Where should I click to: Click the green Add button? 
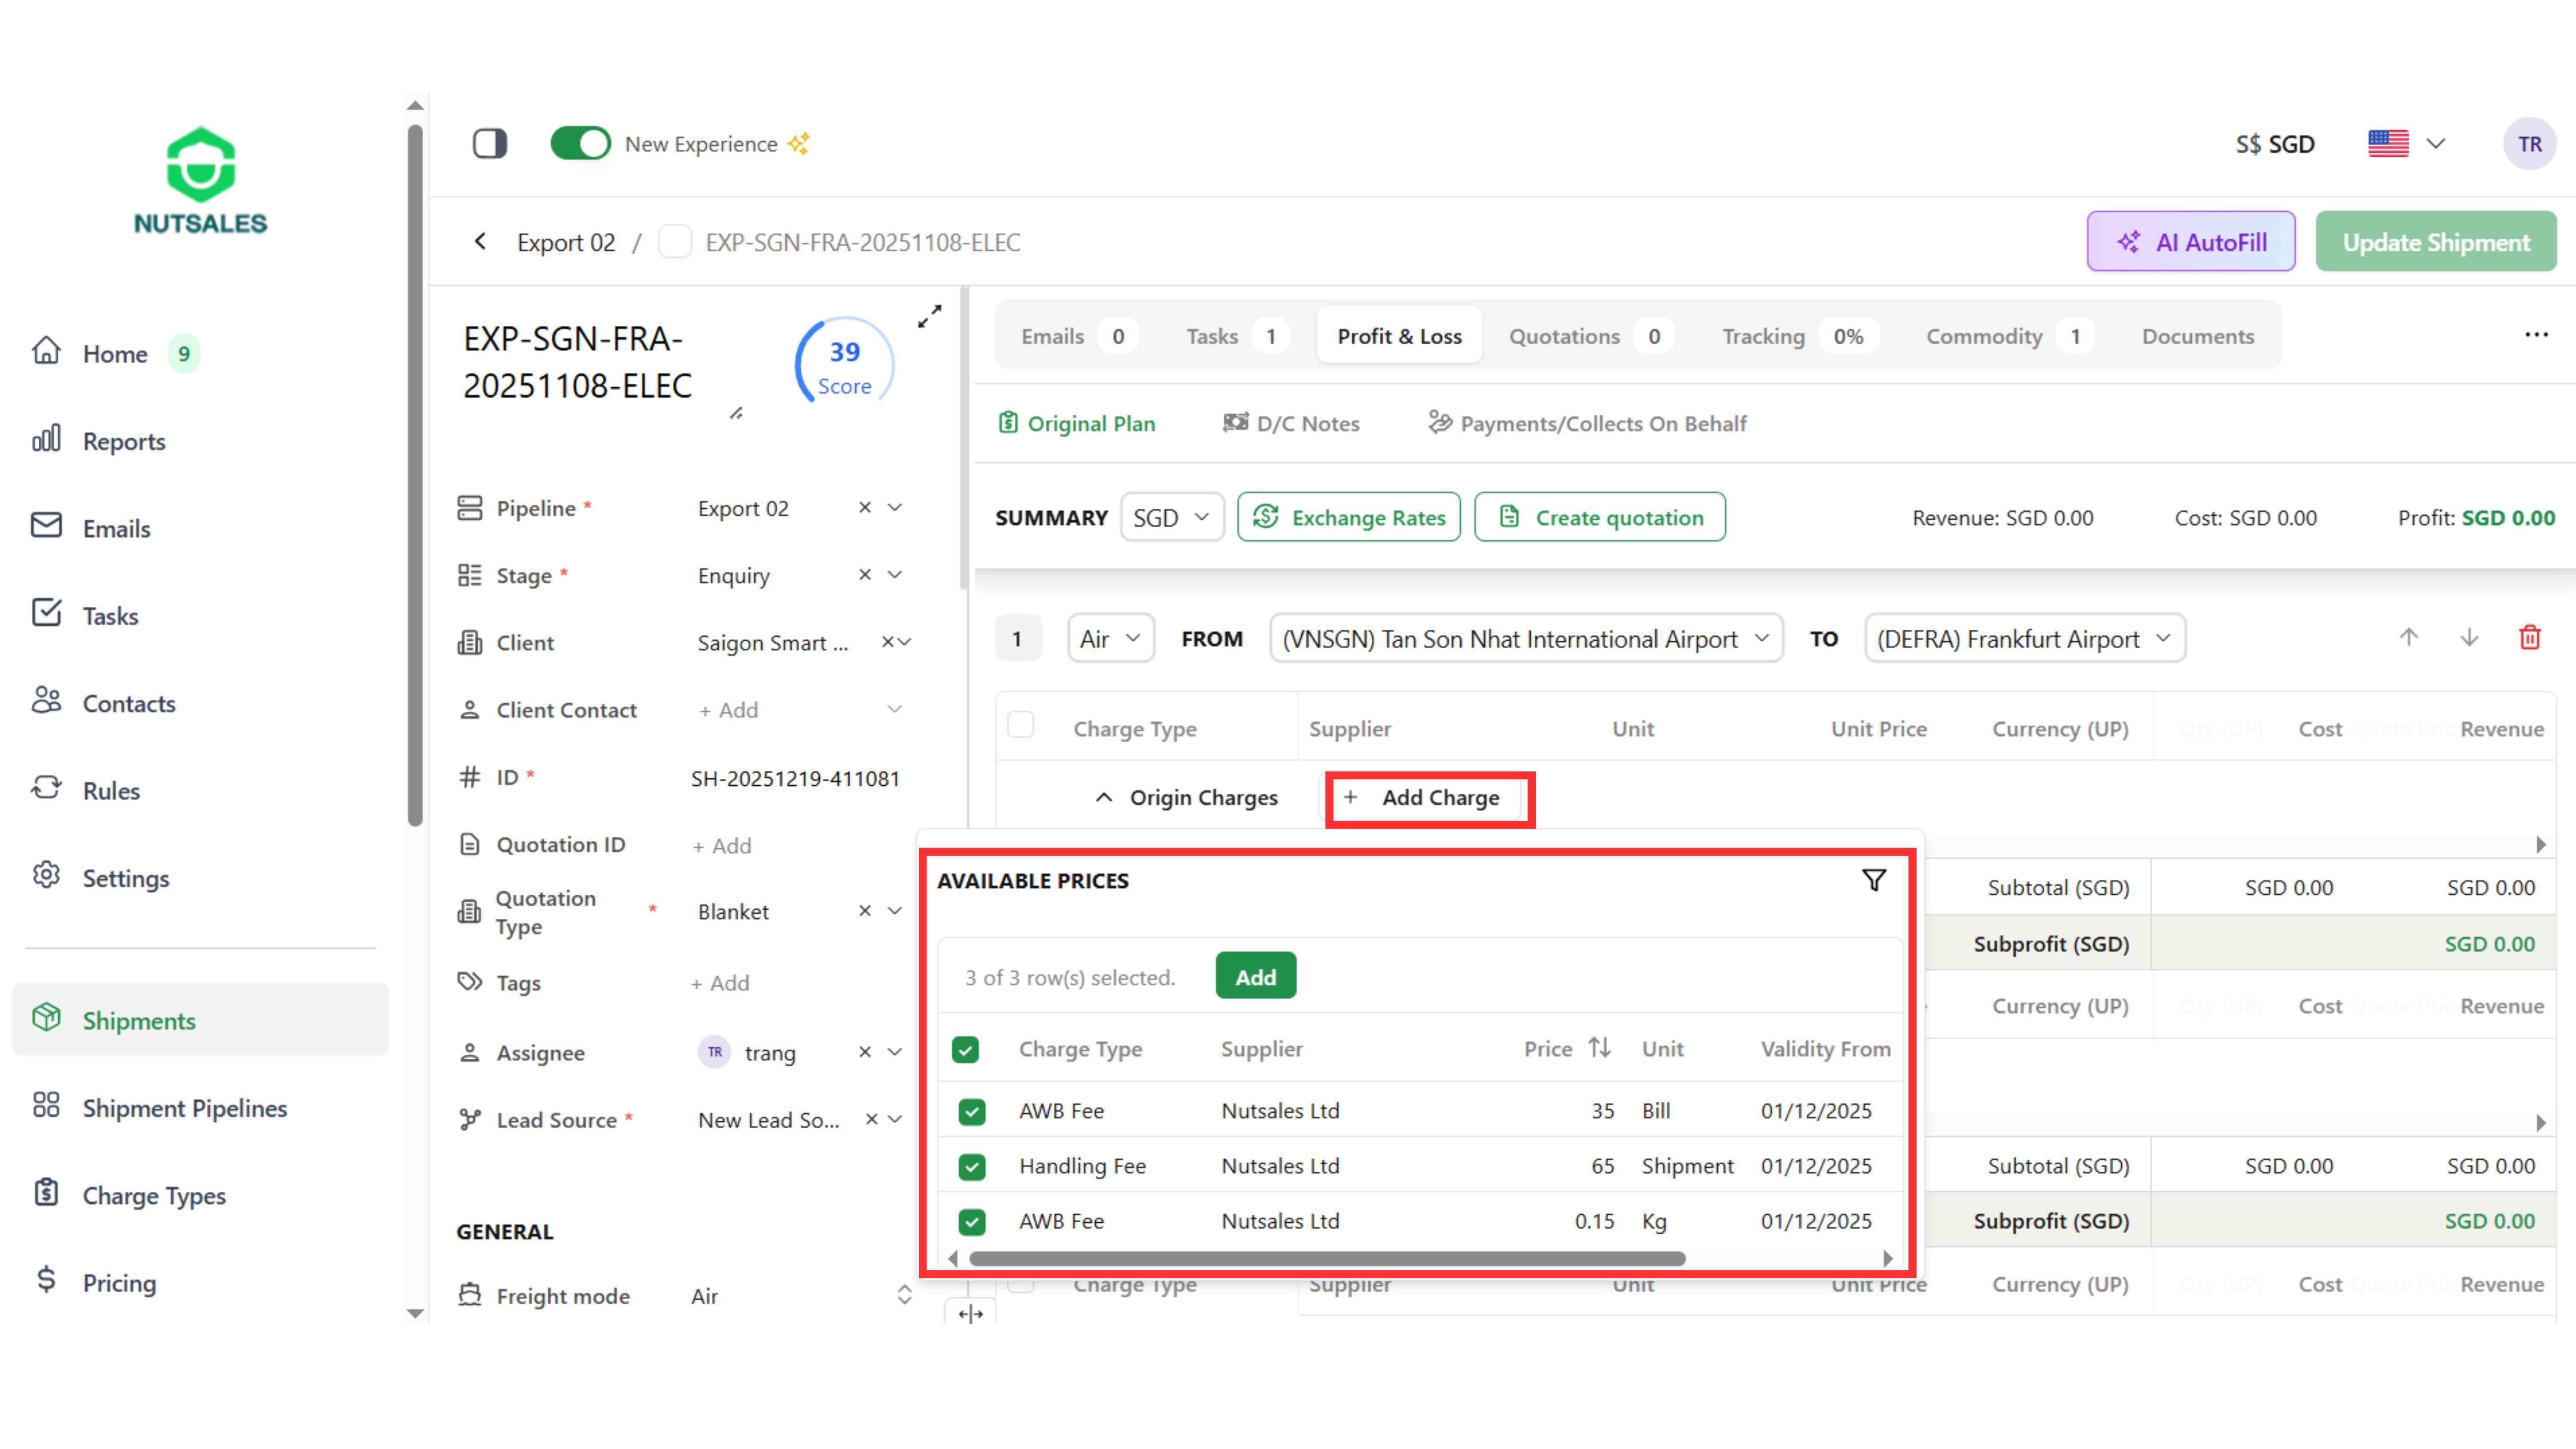(x=1255, y=976)
